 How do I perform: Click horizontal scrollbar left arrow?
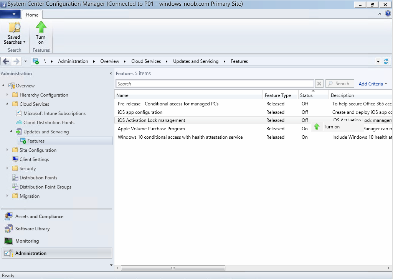[x=117, y=268]
